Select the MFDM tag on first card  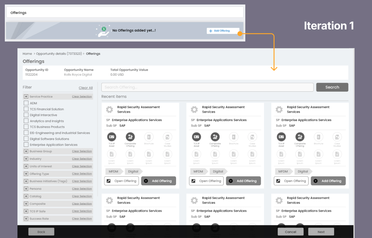[113, 172]
